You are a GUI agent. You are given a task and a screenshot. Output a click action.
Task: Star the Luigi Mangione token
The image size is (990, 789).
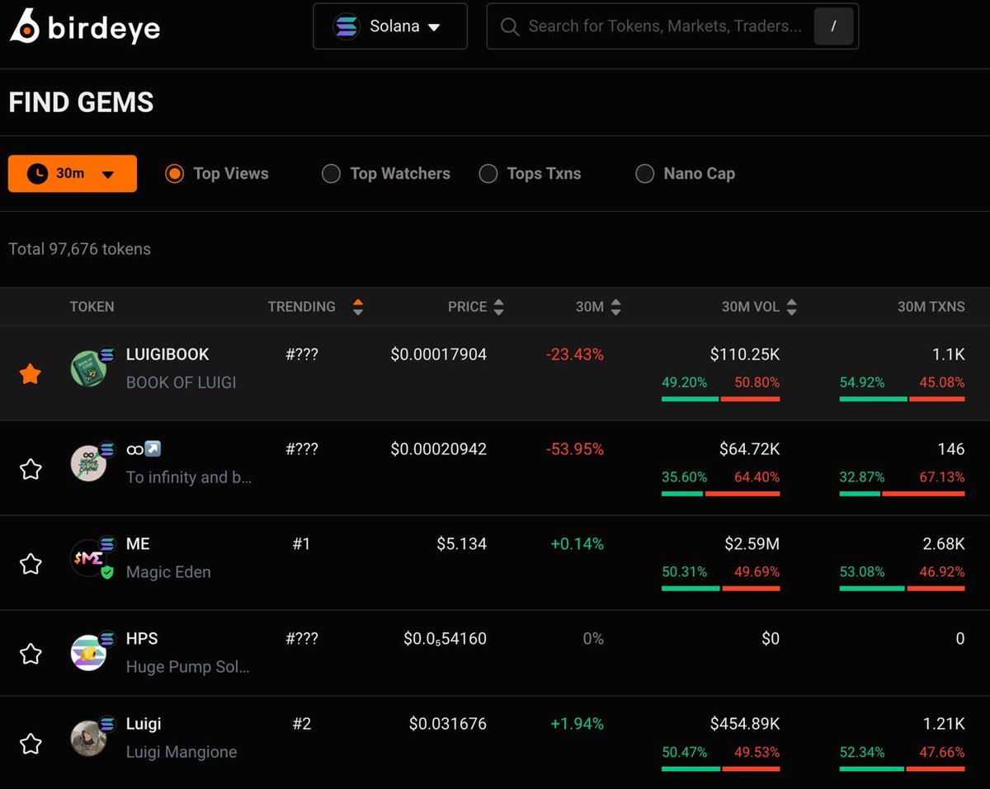click(x=31, y=744)
